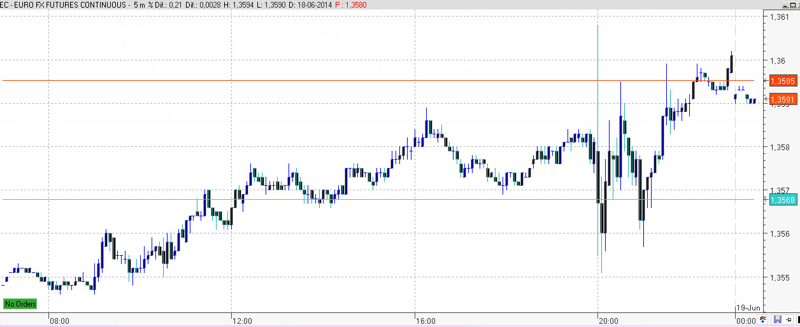Screen dimensions: 800x327
Task: Click the 16:00 time axis label
Action: 425,320
